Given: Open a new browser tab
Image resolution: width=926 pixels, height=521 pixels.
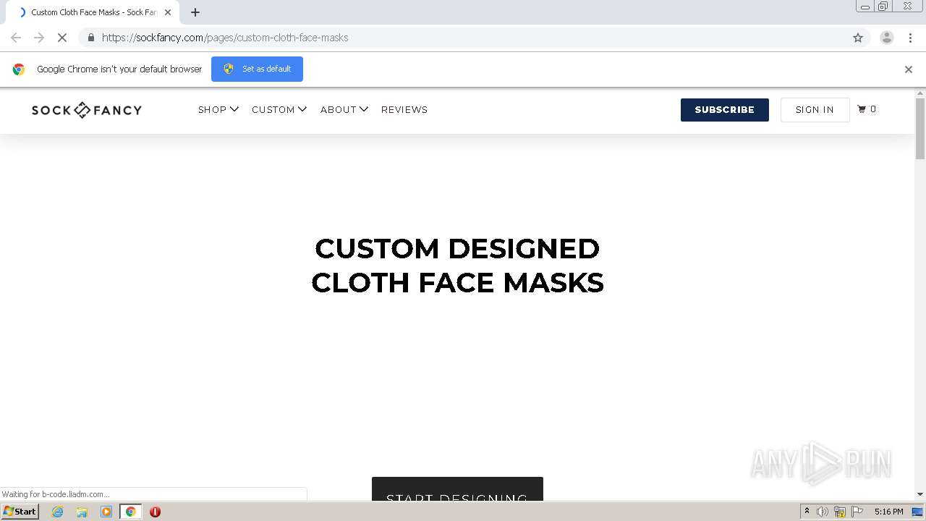Looking at the screenshot, I should click(x=195, y=12).
